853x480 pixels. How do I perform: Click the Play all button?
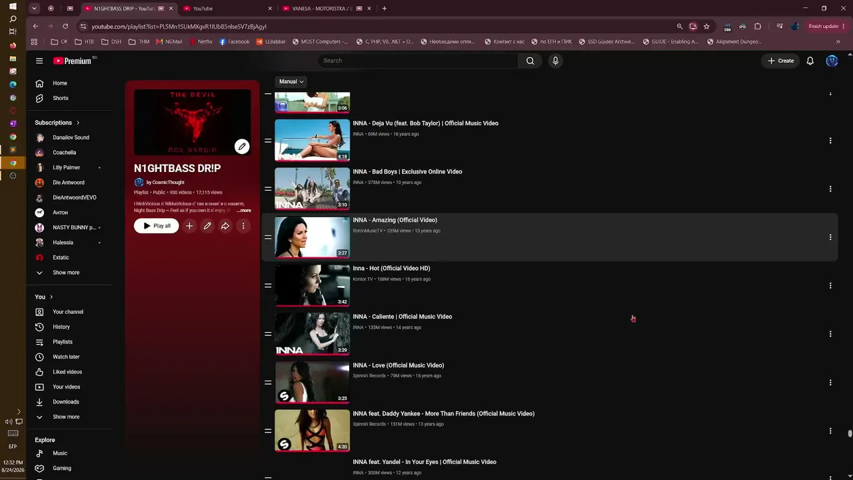tap(157, 226)
